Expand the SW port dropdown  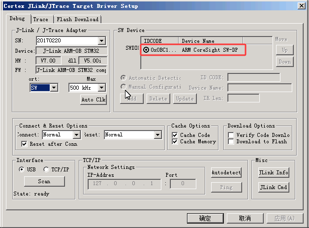54,88
